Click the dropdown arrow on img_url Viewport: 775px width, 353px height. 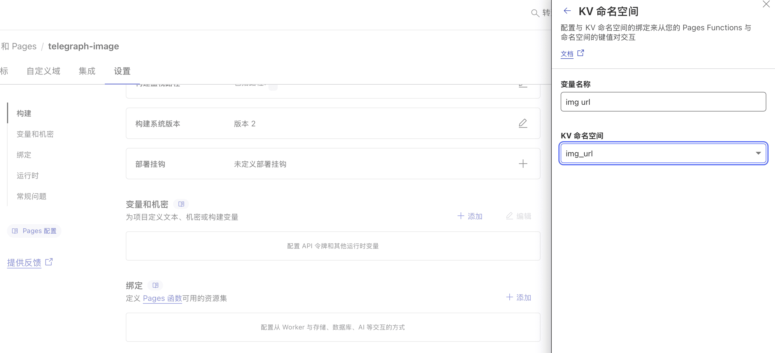758,154
